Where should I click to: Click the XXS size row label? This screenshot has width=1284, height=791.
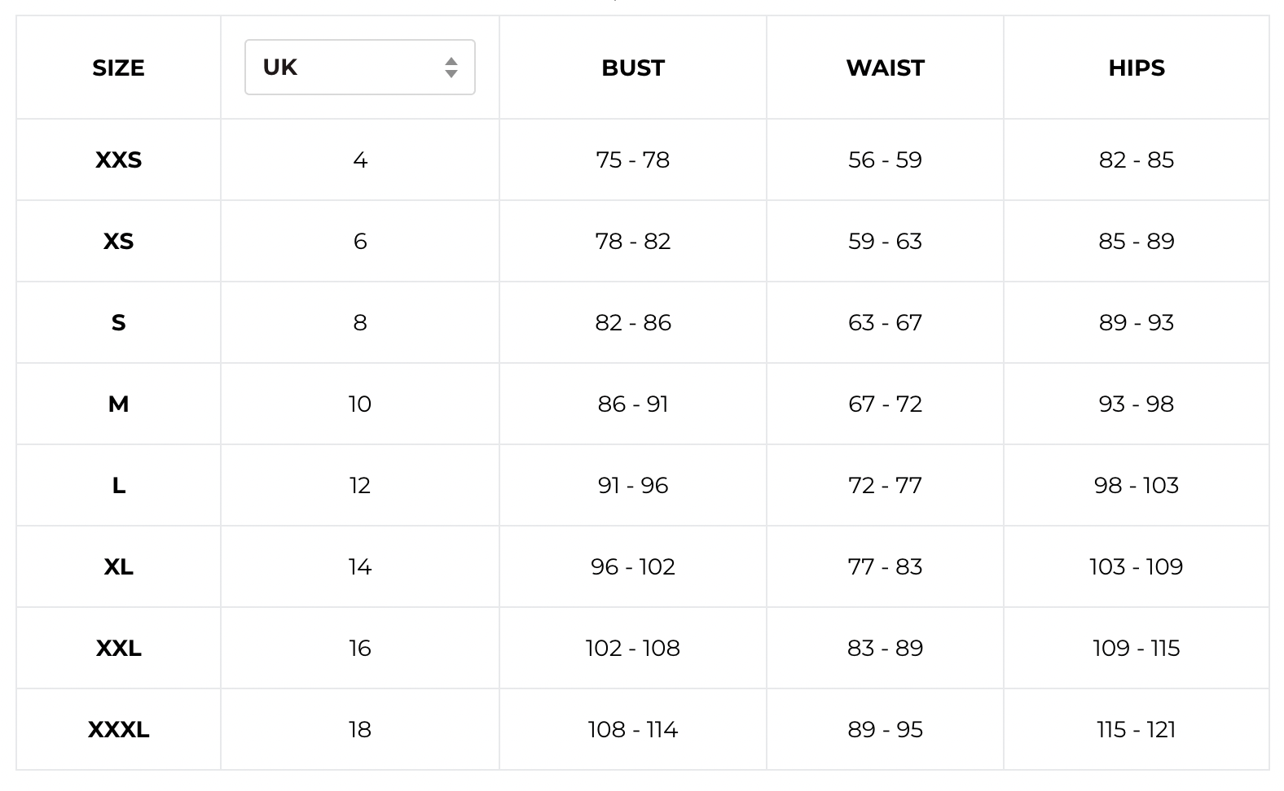point(118,160)
